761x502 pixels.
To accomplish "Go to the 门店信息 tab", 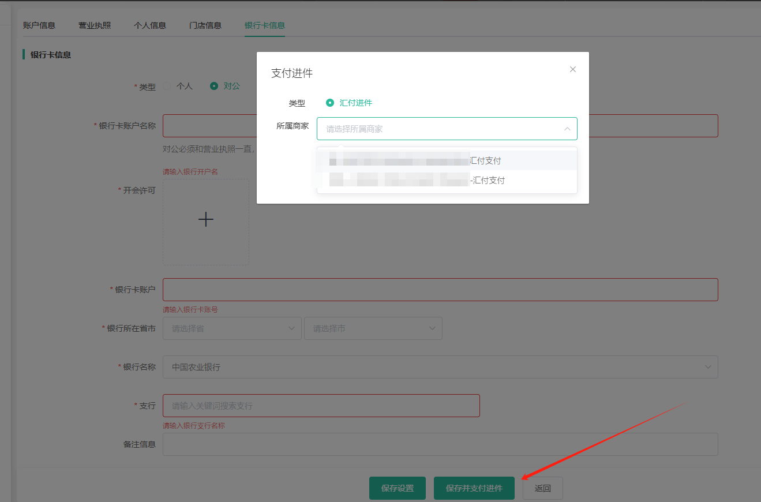I will coord(205,25).
